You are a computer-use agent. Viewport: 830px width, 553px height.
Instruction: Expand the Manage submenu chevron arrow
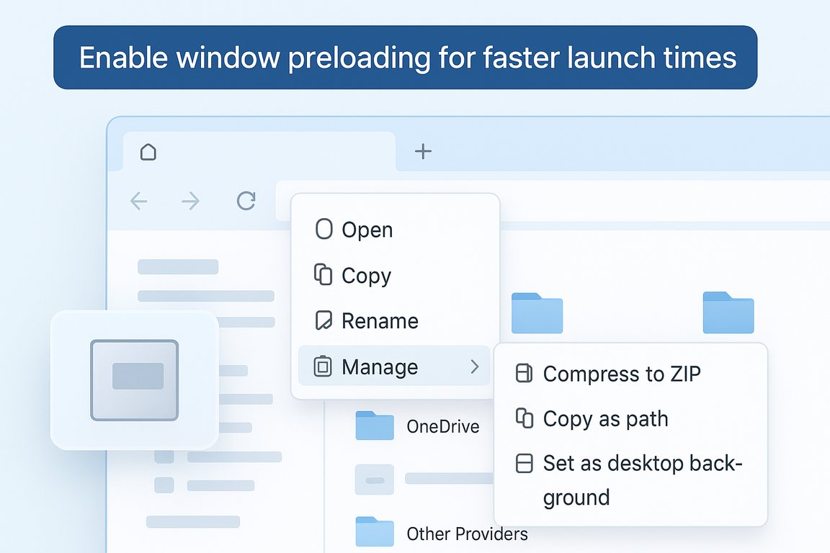tap(475, 367)
